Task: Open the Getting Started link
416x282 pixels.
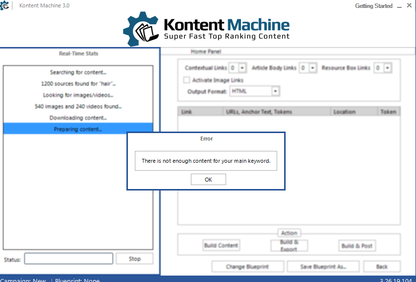Action: pos(373,6)
